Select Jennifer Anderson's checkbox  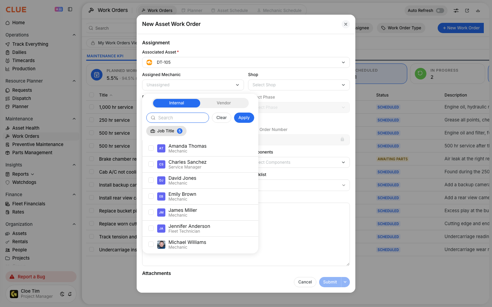click(151, 228)
